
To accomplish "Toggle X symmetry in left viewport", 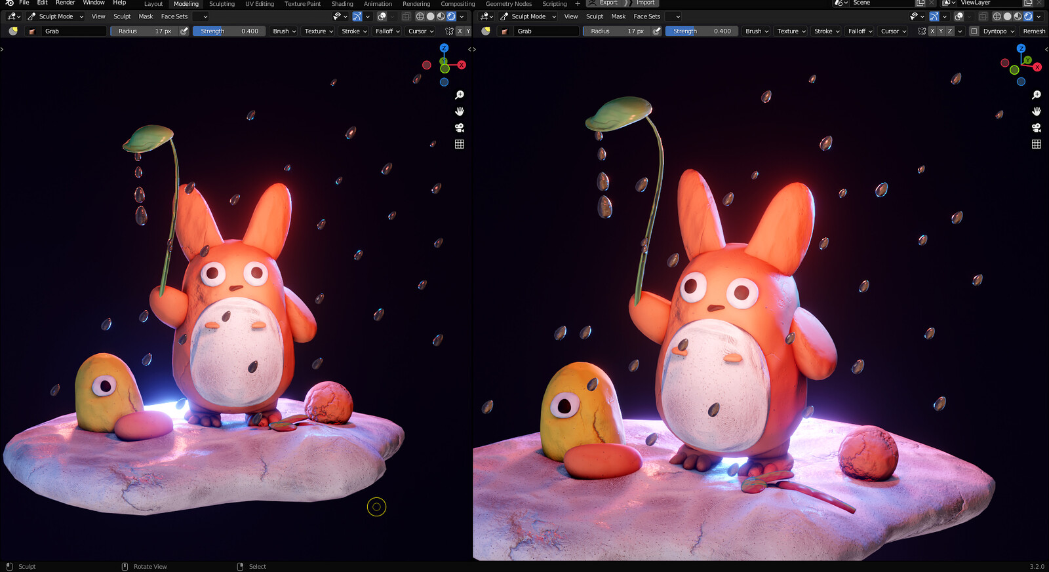I will [x=460, y=31].
